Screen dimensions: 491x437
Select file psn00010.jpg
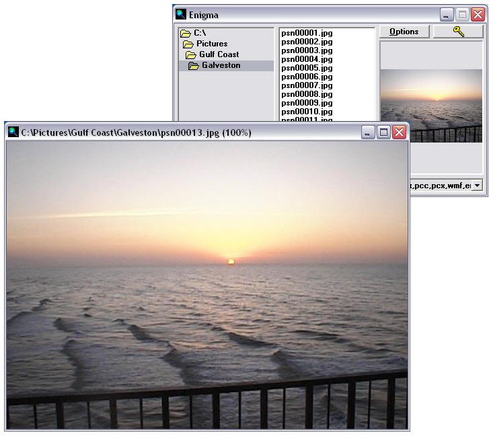tap(307, 112)
